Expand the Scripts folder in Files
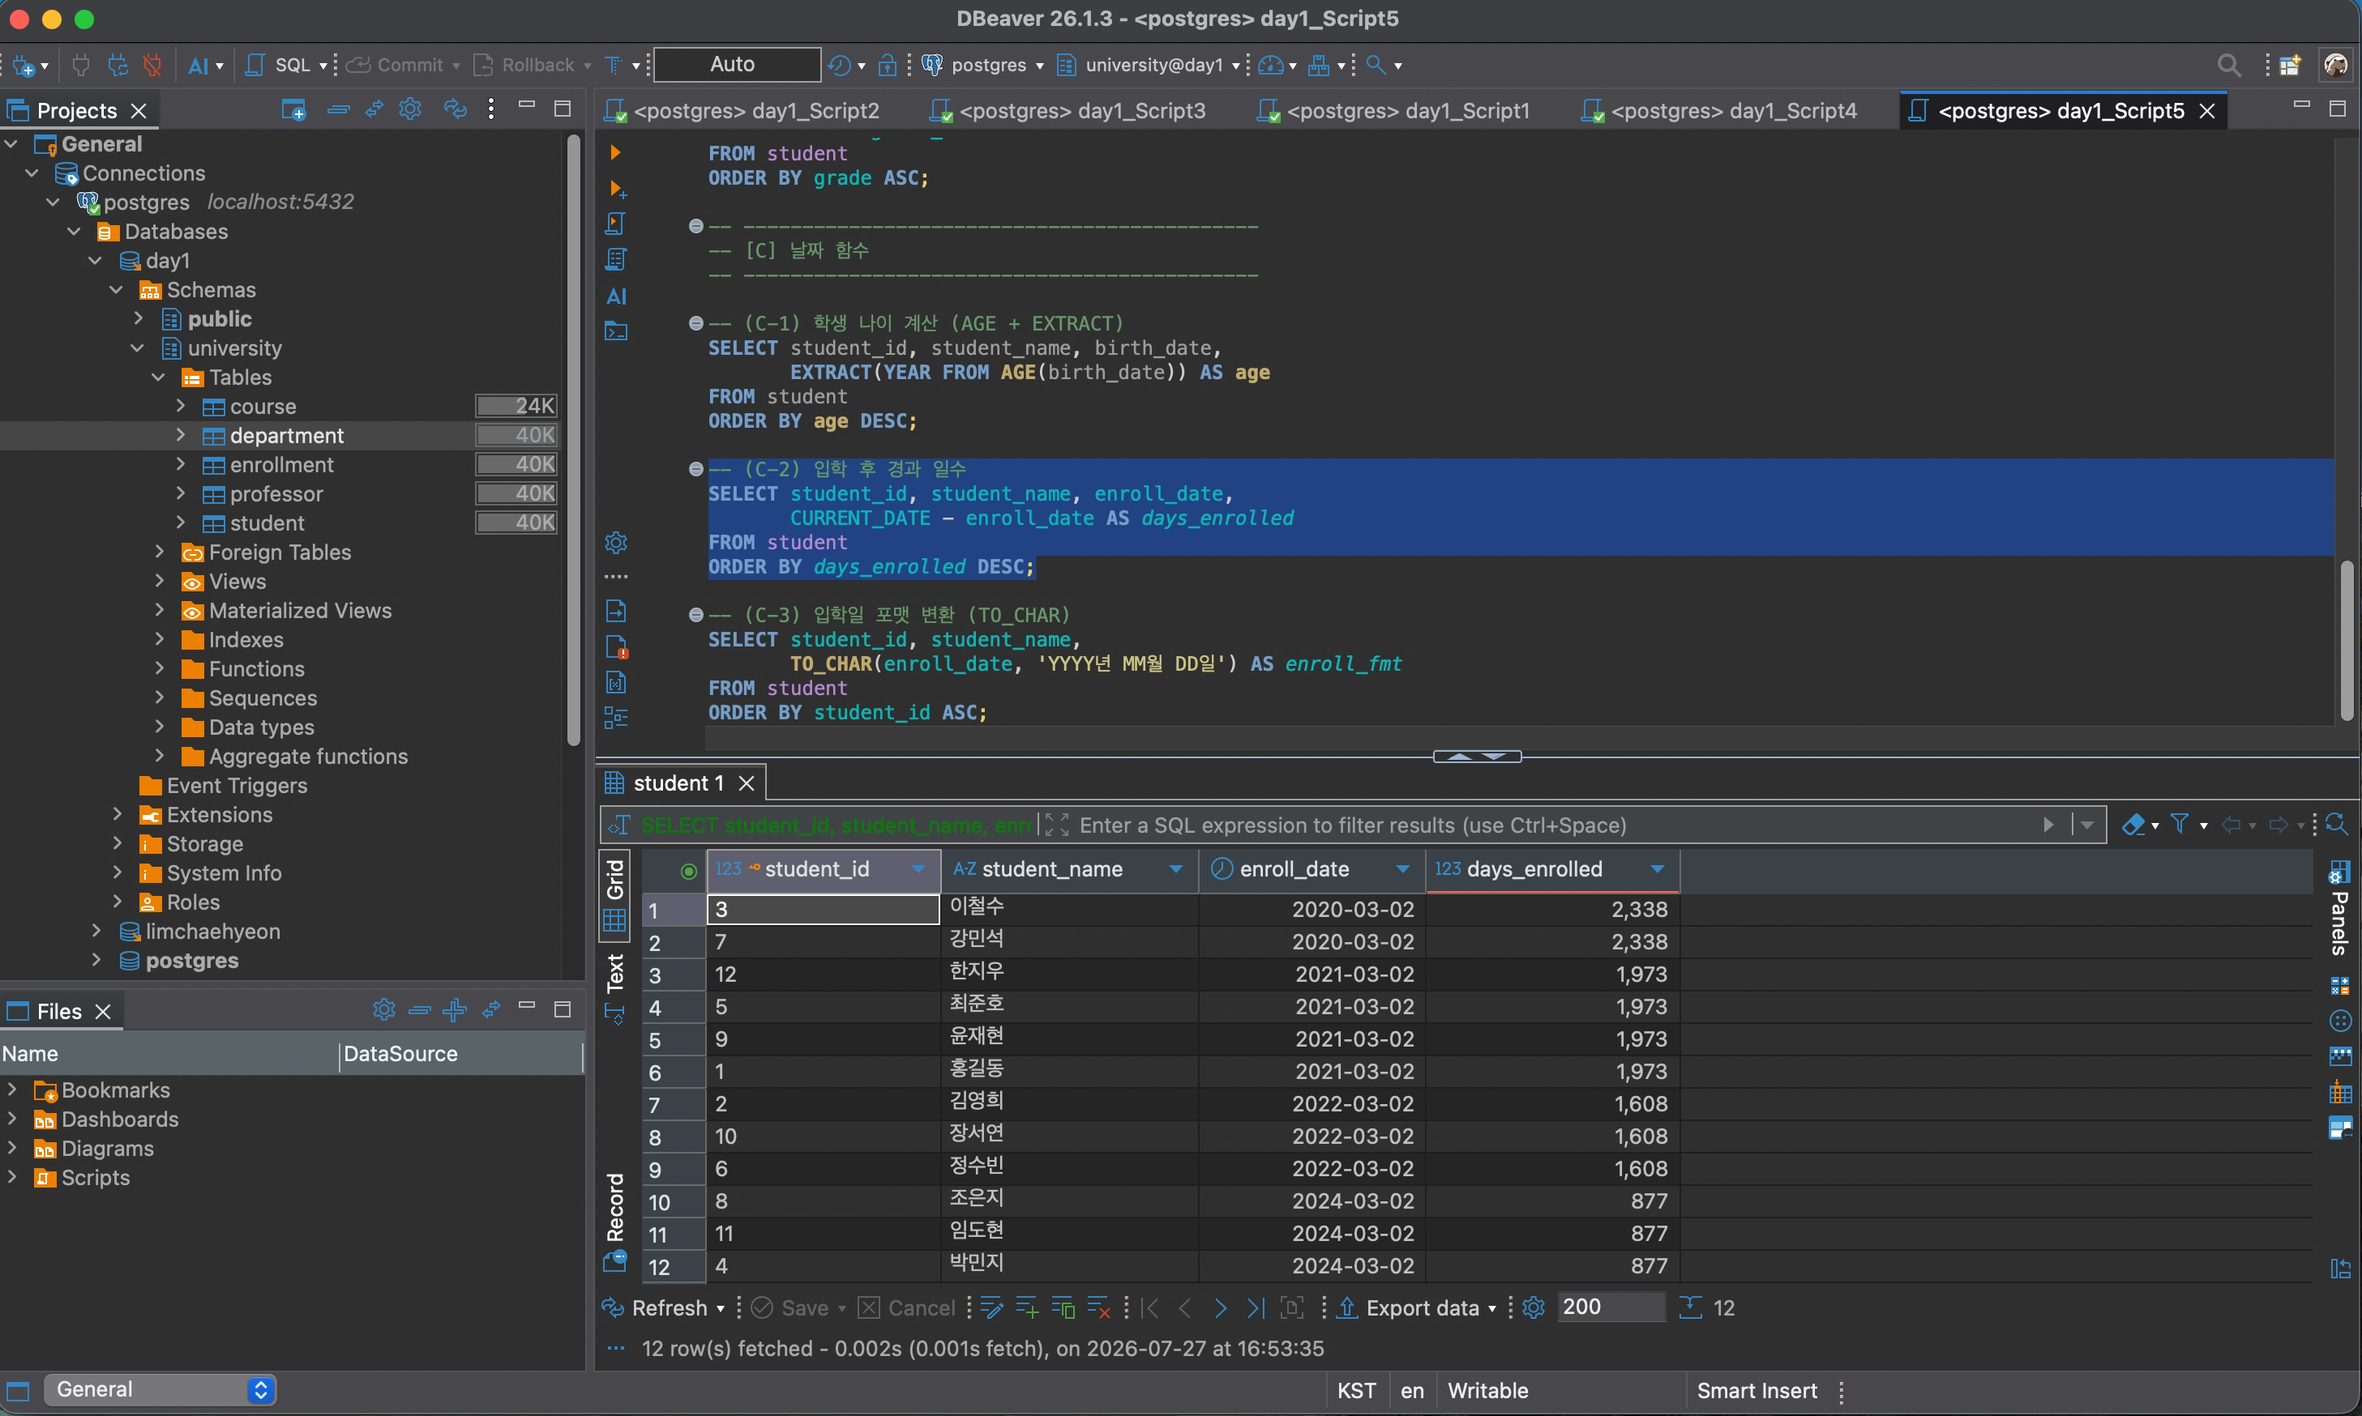The width and height of the screenshot is (2362, 1416). [11, 1178]
